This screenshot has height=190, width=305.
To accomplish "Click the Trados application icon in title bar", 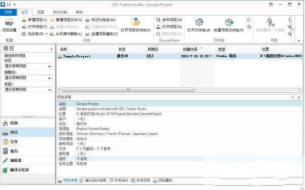I will point(3,4).
